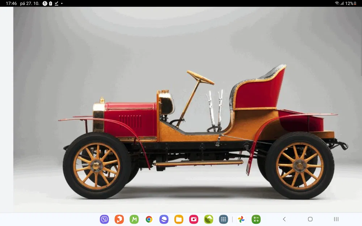Open the all apps grid drawer
Viewport: 362px width, 226px height.
pyautogui.click(x=223, y=219)
